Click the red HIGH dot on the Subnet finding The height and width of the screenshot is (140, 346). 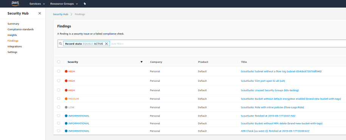pos(66,72)
